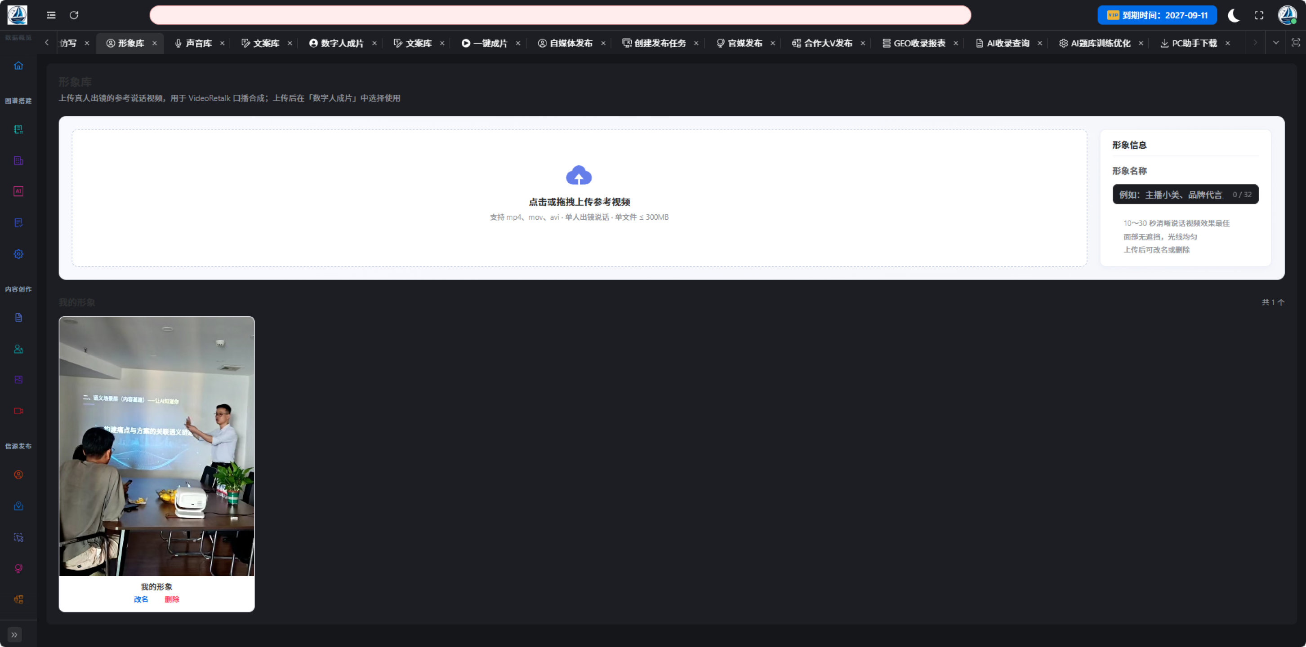The height and width of the screenshot is (647, 1306).
Task: Open the blue map-pin sidebar icon
Action: click(18, 506)
